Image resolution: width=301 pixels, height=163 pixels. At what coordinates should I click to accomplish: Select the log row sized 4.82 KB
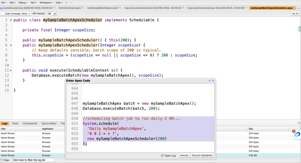150,156
